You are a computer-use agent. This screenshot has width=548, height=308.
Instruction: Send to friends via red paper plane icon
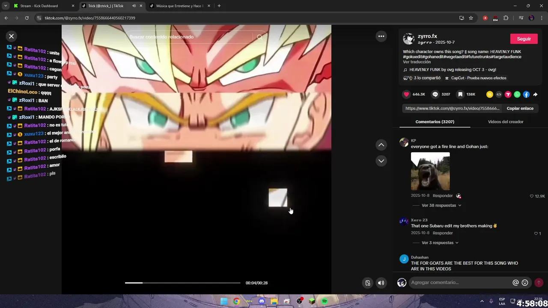508,95
